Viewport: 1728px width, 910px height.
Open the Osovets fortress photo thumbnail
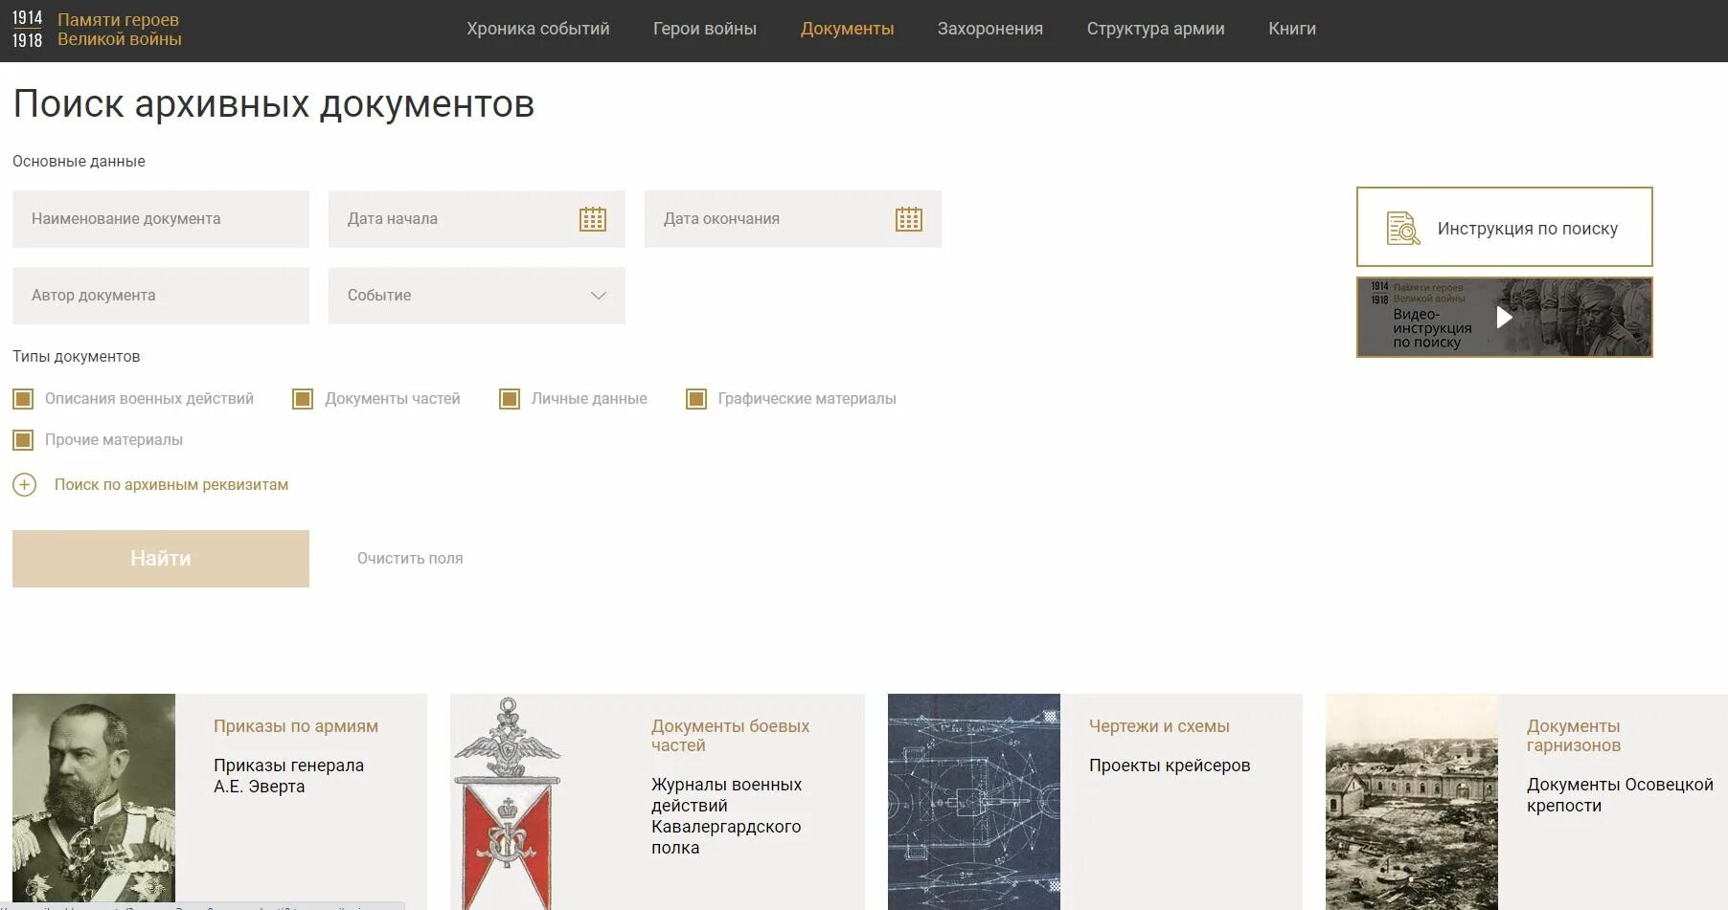[1412, 801]
